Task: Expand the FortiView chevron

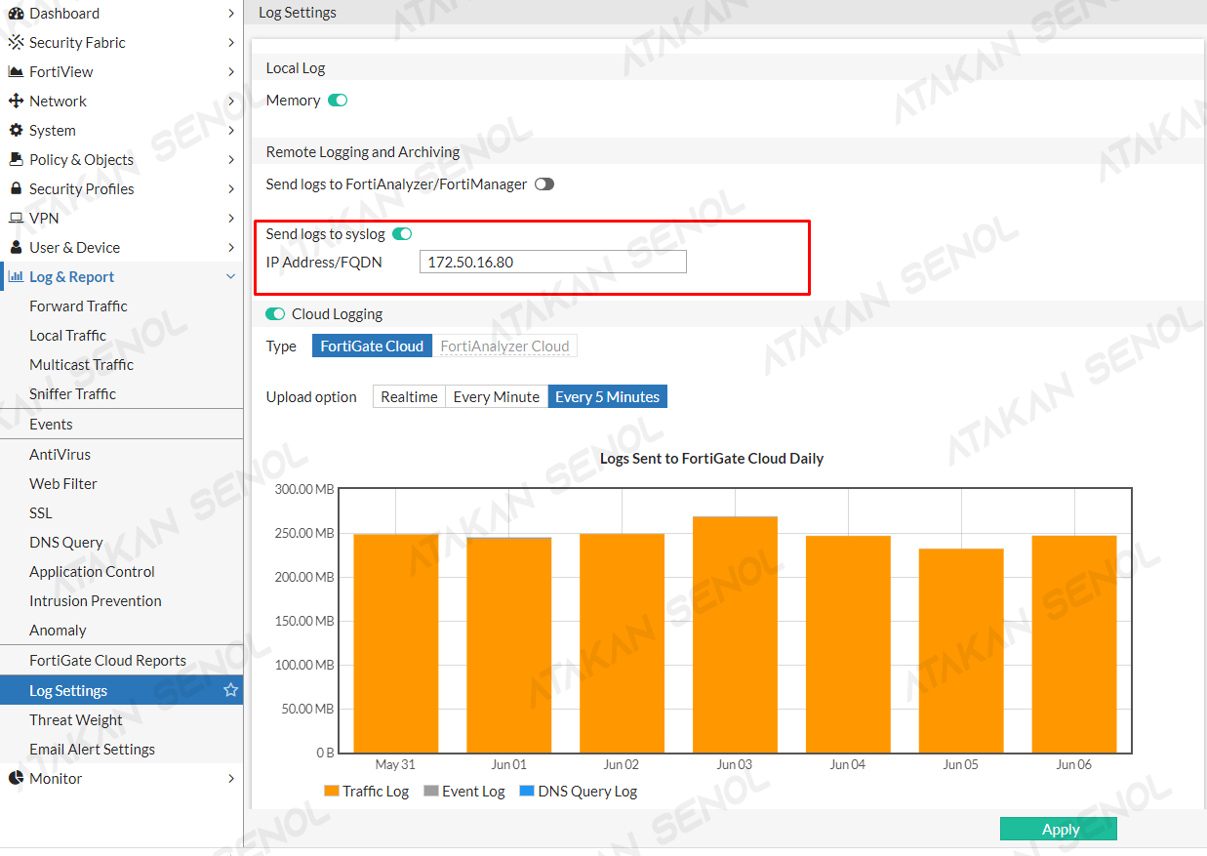Action: [231, 72]
